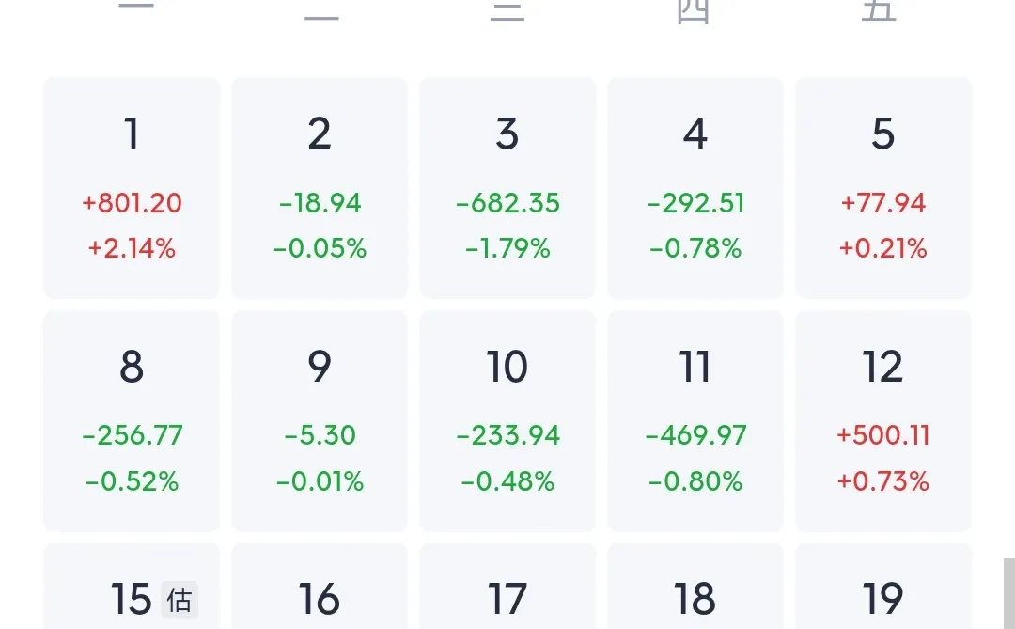Click the 三 Wednesday column header
The height and width of the screenshot is (629, 1015).
click(x=507, y=10)
